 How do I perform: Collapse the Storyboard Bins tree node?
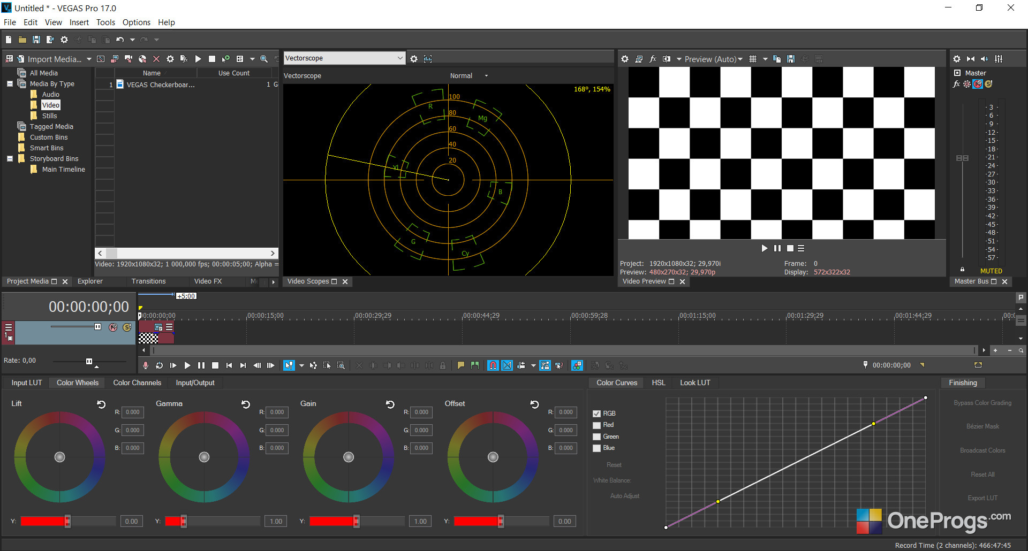[10, 159]
